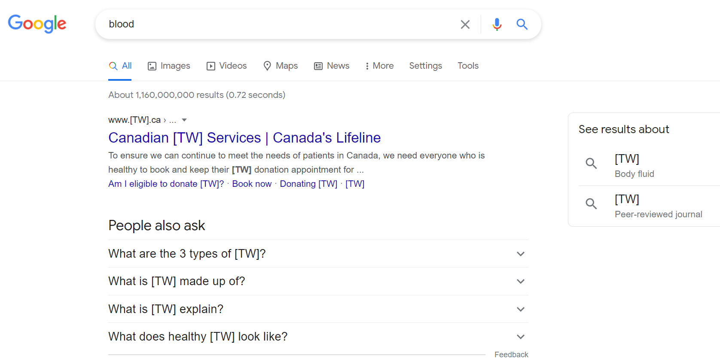Click inside the search input field

coord(279,24)
